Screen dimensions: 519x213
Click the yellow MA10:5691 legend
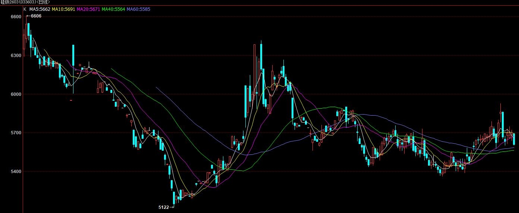tap(63, 9)
